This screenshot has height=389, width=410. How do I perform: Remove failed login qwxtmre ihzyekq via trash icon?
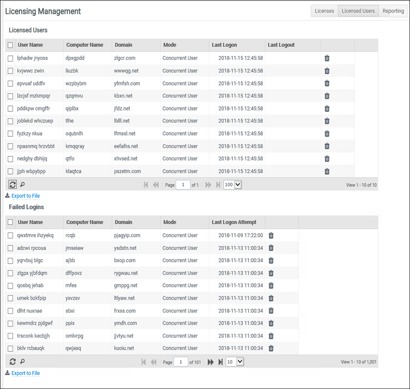point(271,236)
